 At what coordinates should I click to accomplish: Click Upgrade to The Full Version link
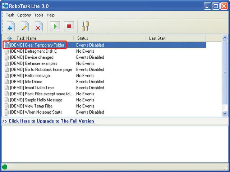tap(49, 121)
